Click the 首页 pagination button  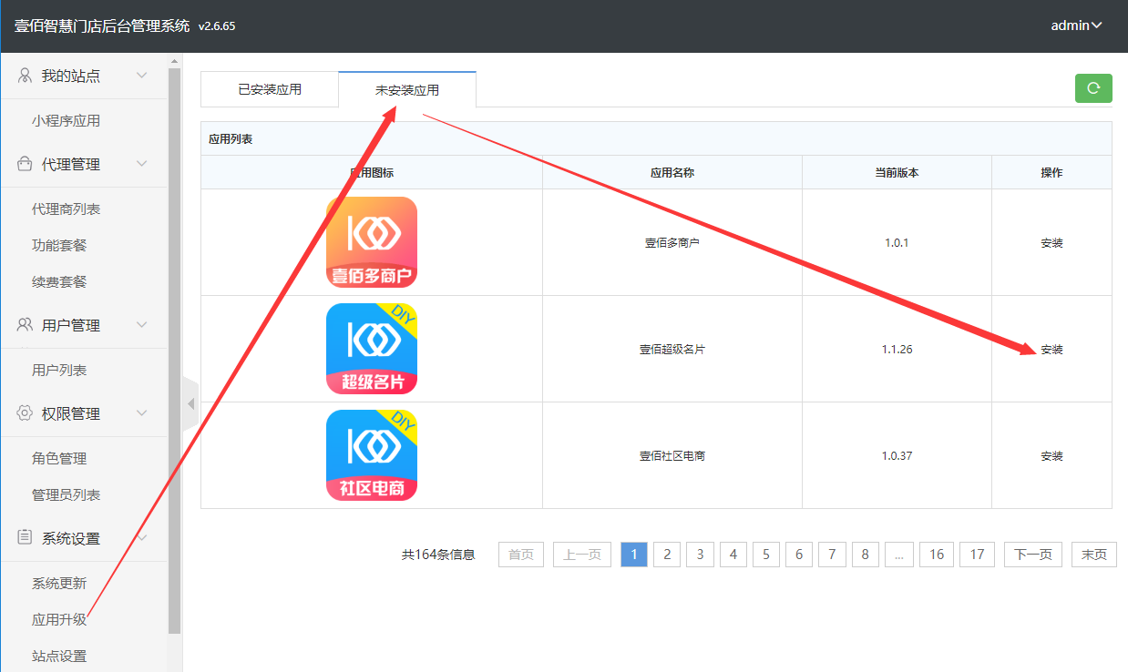[x=521, y=555]
